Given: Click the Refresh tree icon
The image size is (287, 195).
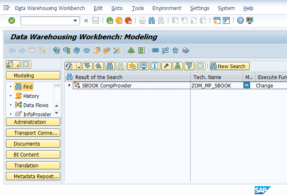Looking at the screenshot, I should click(x=69, y=66).
